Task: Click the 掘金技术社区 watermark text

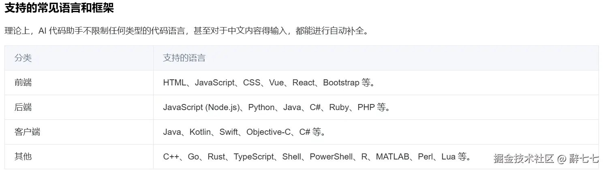Action: [x=524, y=158]
